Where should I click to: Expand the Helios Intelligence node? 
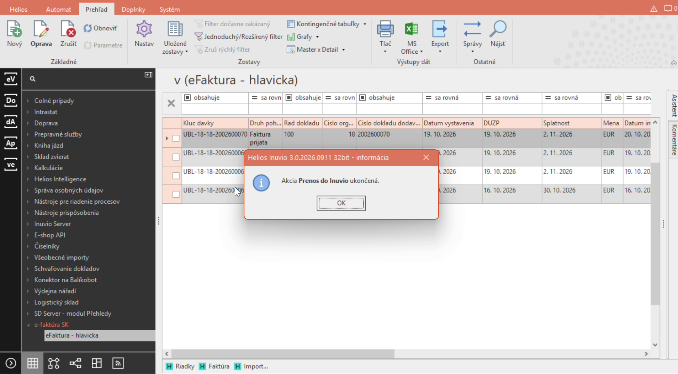point(28,179)
